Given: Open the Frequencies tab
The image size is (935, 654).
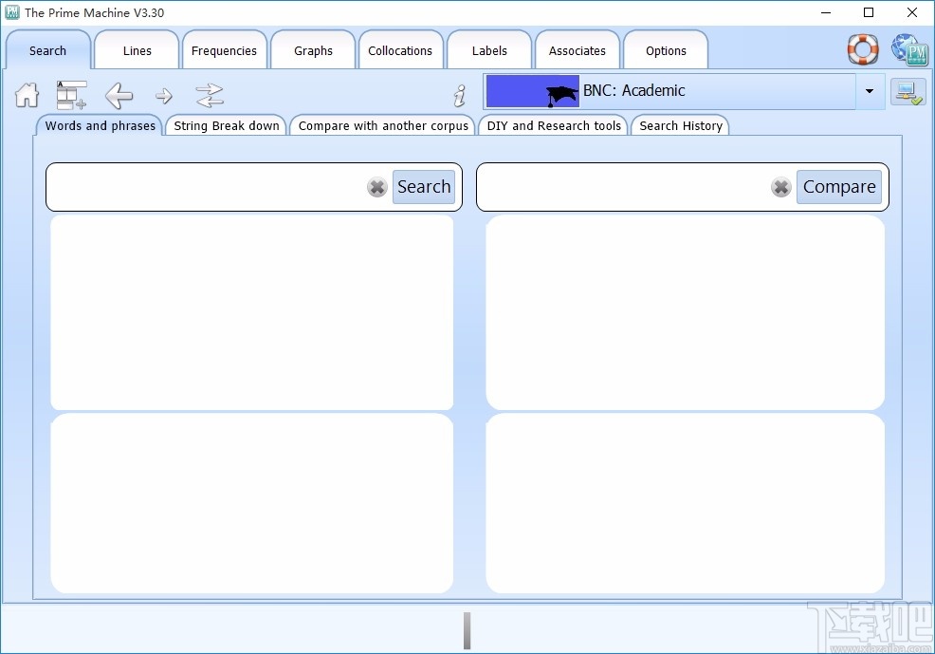Looking at the screenshot, I should pyautogui.click(x=224, y=50).
